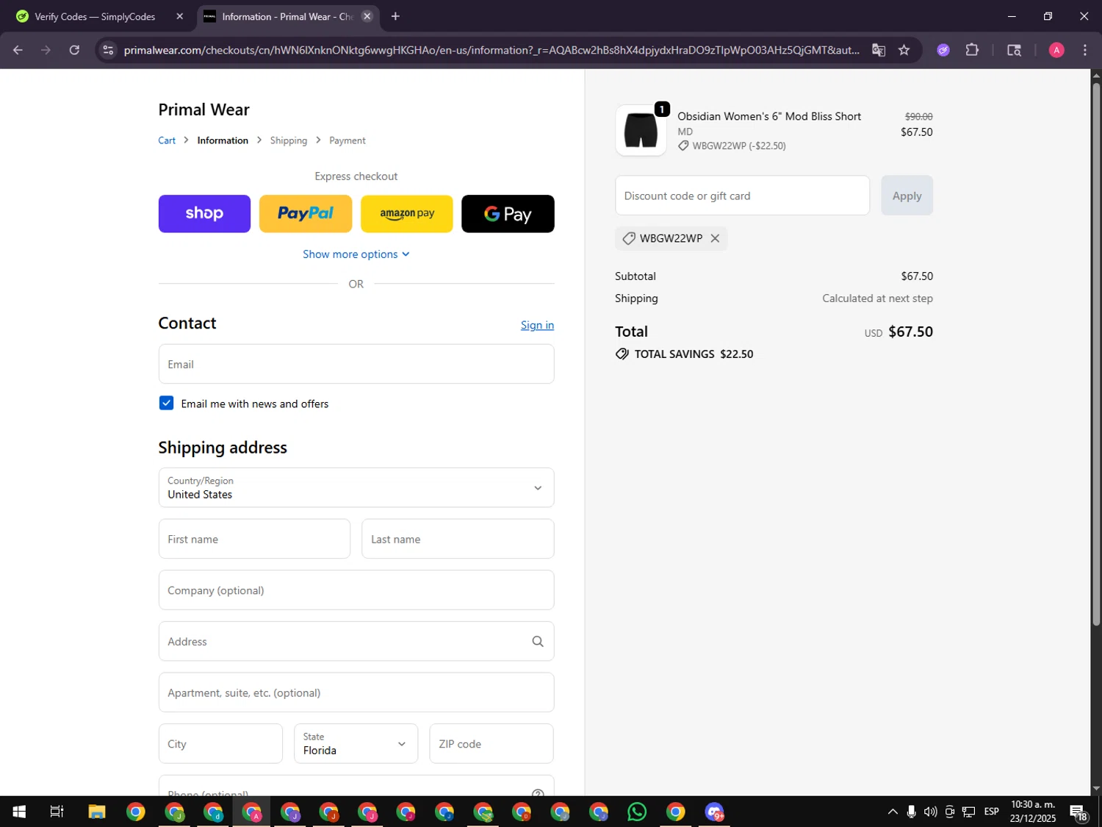The image size is (1102, 827).
Task: Open Chrome three-dot menu
Action: coord(1085,50)
